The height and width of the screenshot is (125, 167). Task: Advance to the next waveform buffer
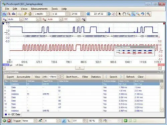pos(109,14)
